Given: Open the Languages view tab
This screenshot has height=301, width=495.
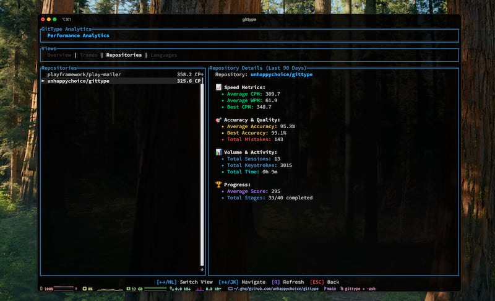Looking at the screenshot, I should click(163, 55).
